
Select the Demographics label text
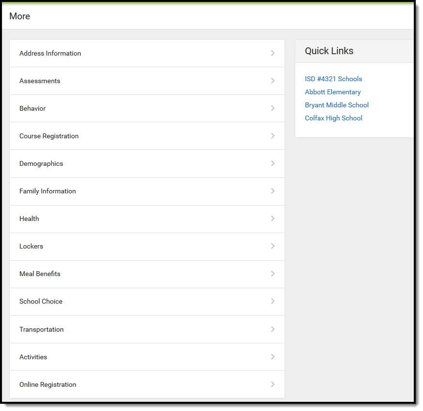click(41, 163)
